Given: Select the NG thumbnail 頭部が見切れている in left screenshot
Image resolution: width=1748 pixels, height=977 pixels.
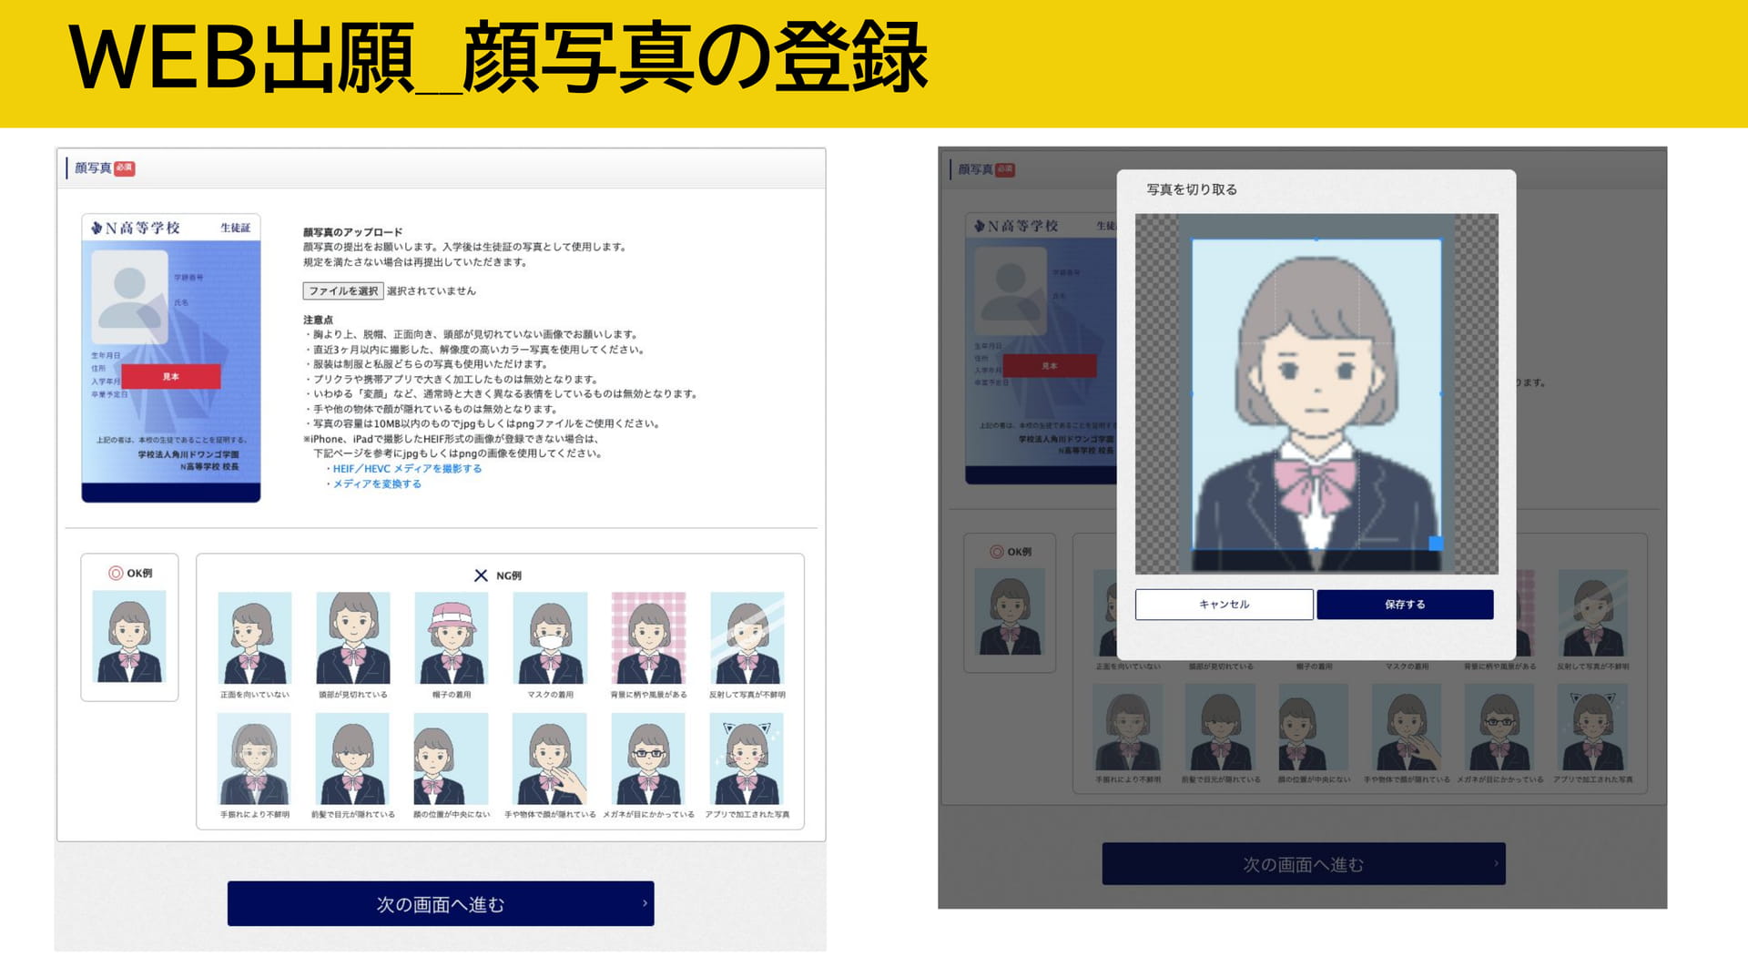Looking at the screenshot, I should [353, 637].
